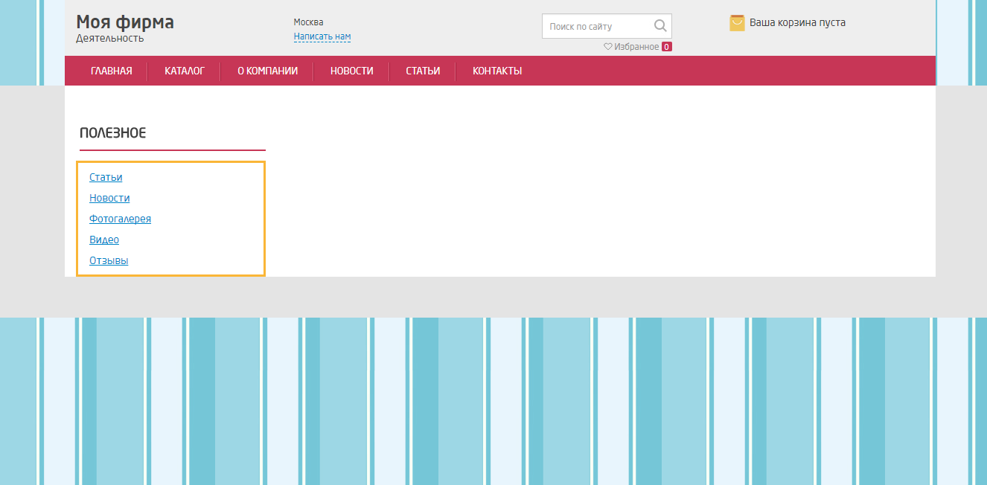Open the Новости sidebar link
Image resolution: width=987 pixels, height=485 pixels.
point(109,198)
